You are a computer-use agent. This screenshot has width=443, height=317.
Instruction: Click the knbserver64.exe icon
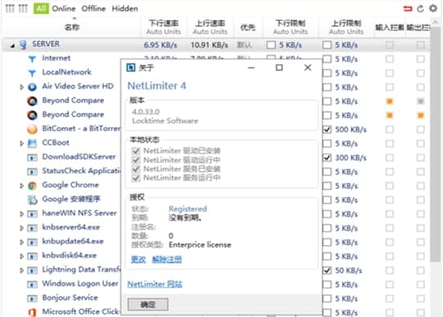coord(32,228)
